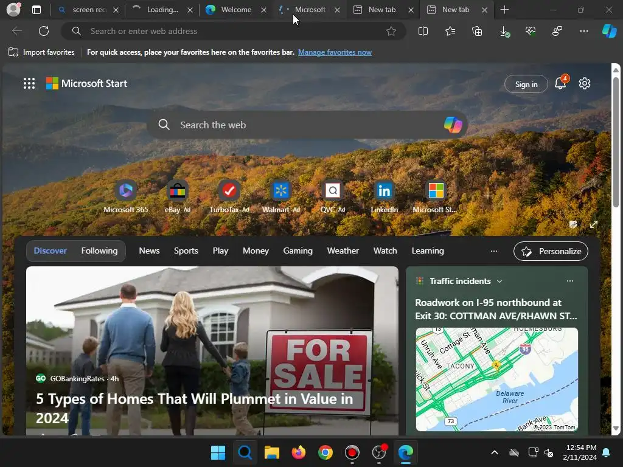Add a new quick link plus
623x467 pixels.
point(488,195)
